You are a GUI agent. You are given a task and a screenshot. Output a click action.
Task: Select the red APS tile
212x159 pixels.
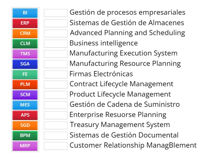(x=25, y=115)
